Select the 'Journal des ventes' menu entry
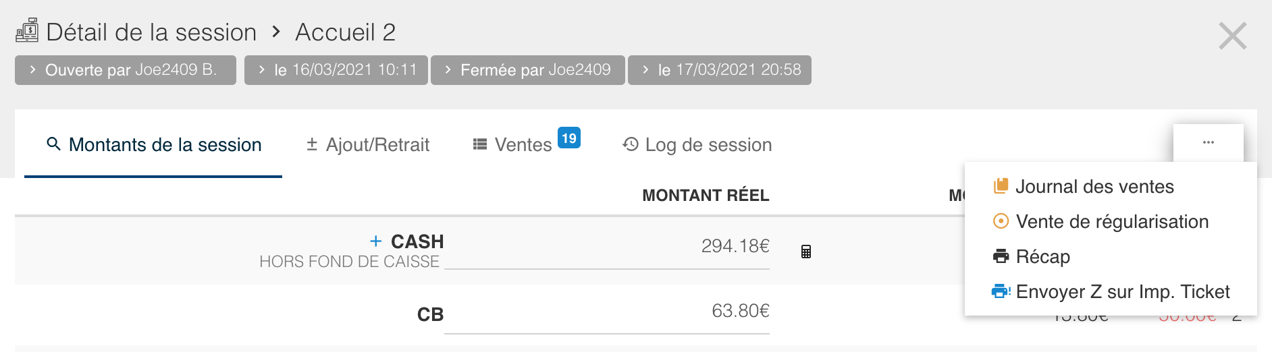1272x352 pixels. pyautogui.click(x=1094, y=186)
